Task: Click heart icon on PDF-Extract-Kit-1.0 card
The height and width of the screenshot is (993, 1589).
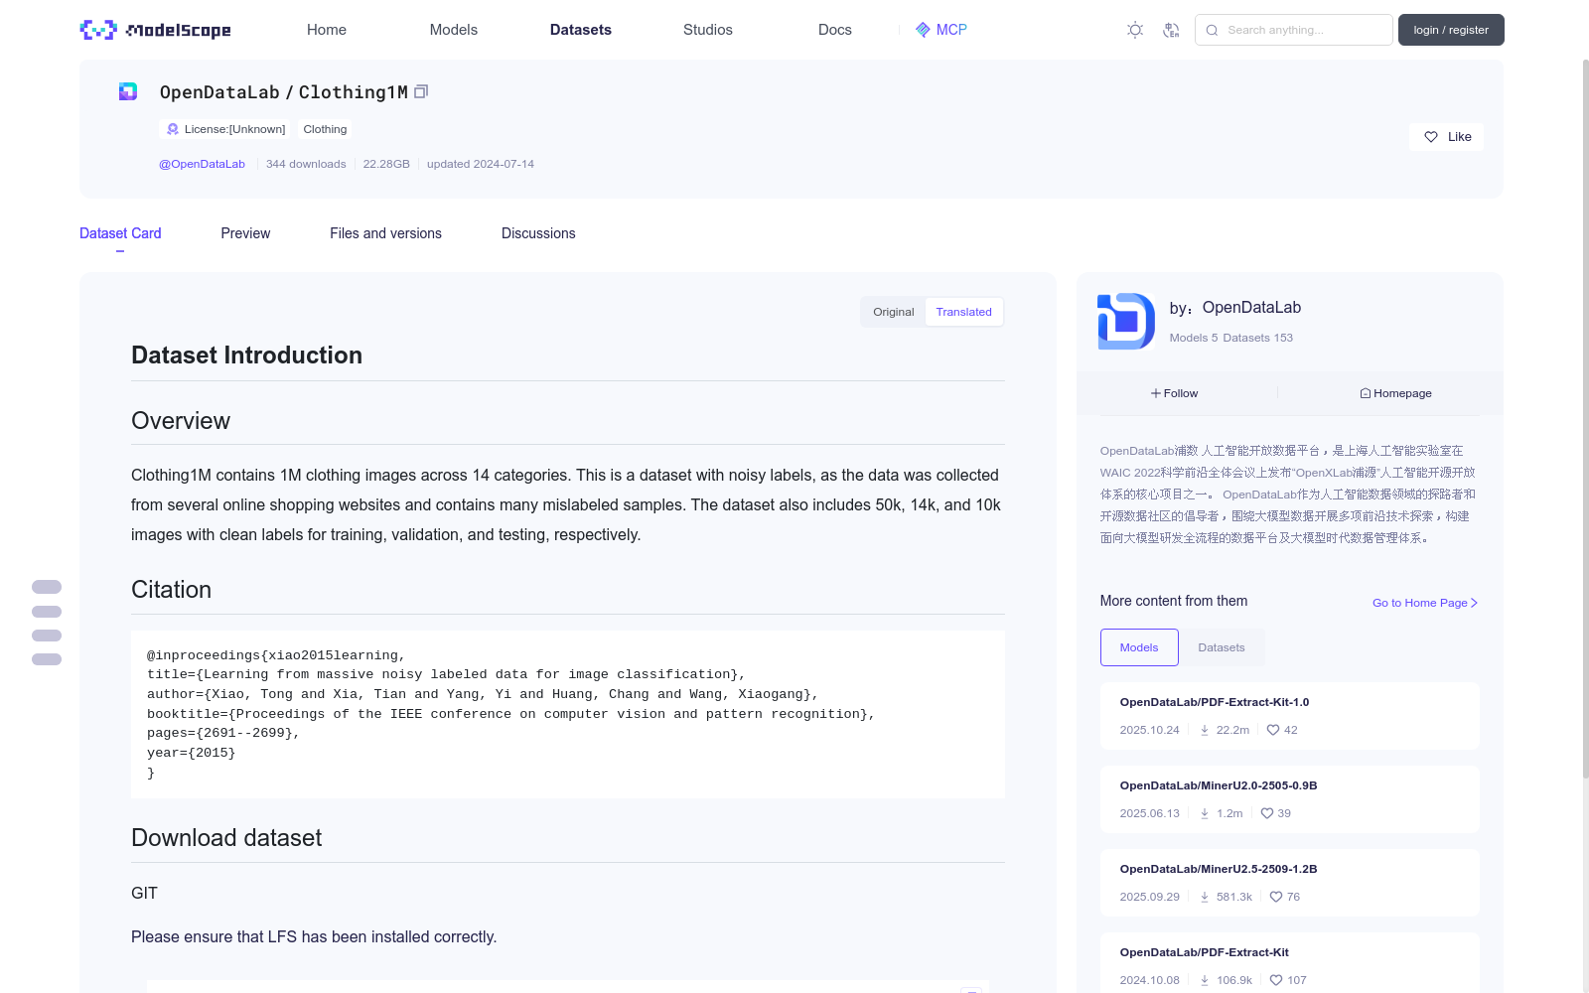Action: (1273, 730)
